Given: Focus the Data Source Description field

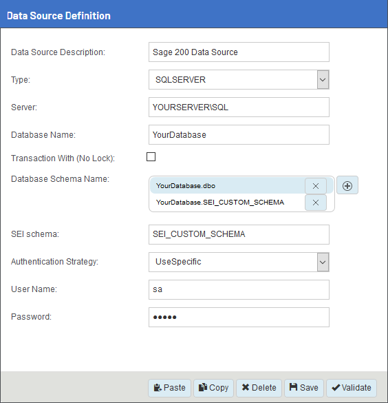Looking at the screenshot, I should pyautogui.click(x=239, y=52).
